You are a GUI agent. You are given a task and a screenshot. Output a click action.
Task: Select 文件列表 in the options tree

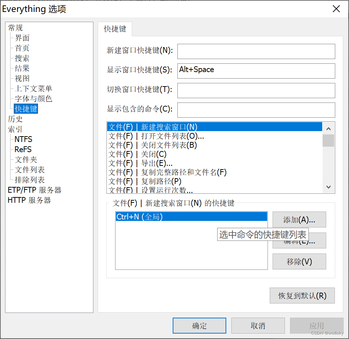coord(30,170)
